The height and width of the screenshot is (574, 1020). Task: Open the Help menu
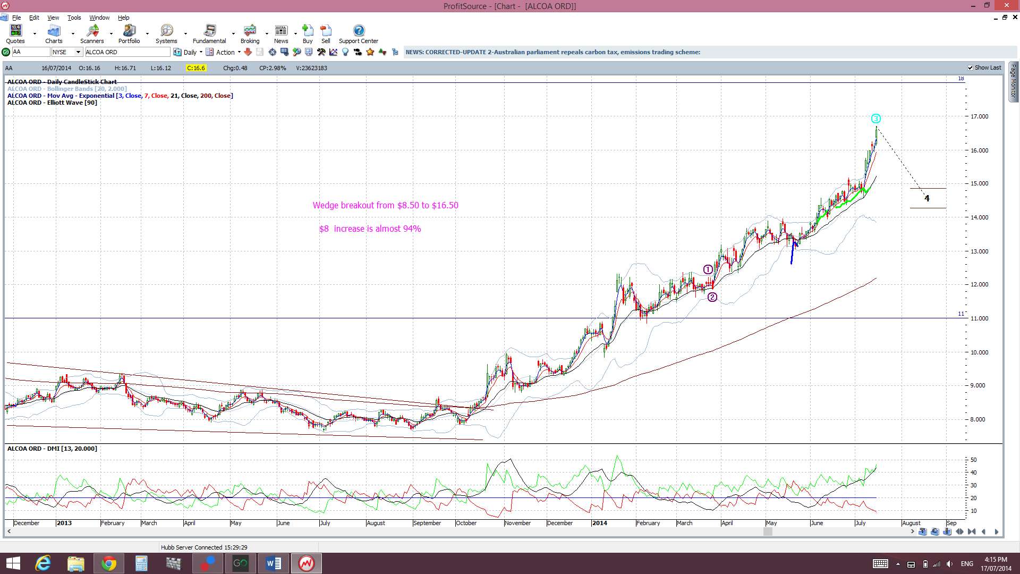pyautogui.click(x=123, y=18)
